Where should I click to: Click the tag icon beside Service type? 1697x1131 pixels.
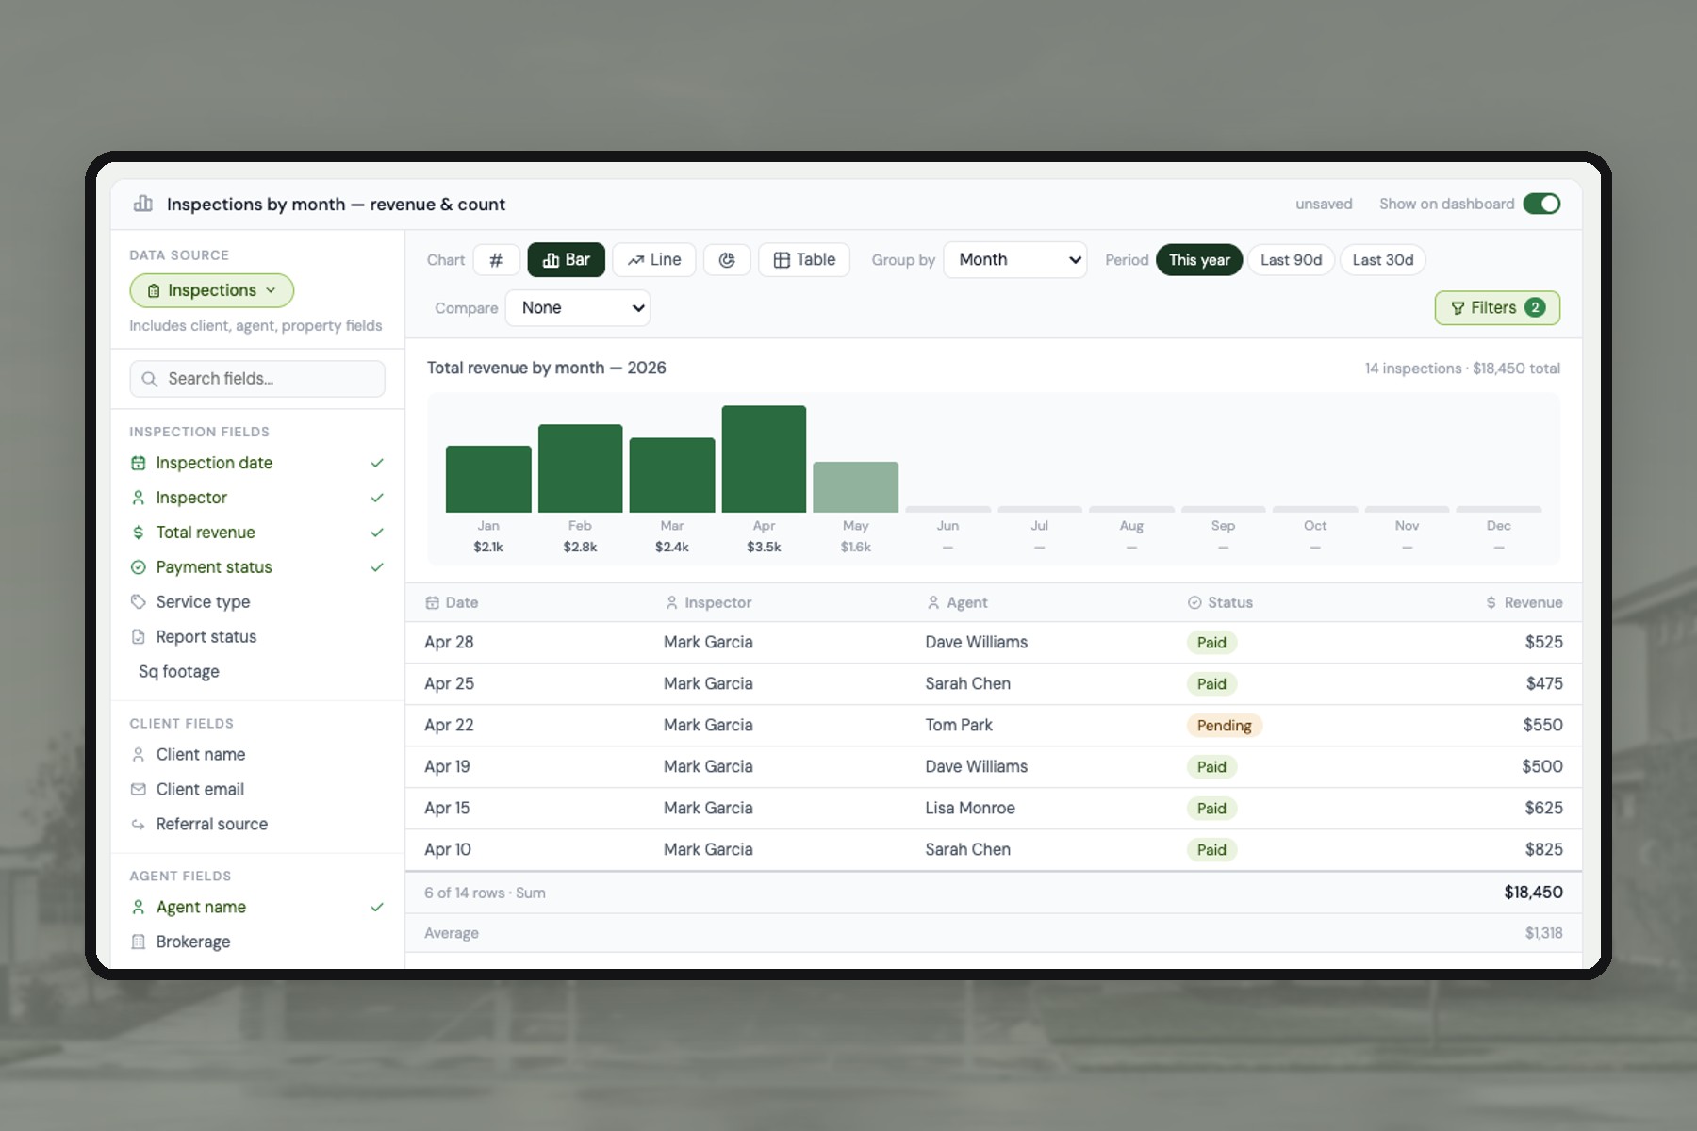(139, 601)
